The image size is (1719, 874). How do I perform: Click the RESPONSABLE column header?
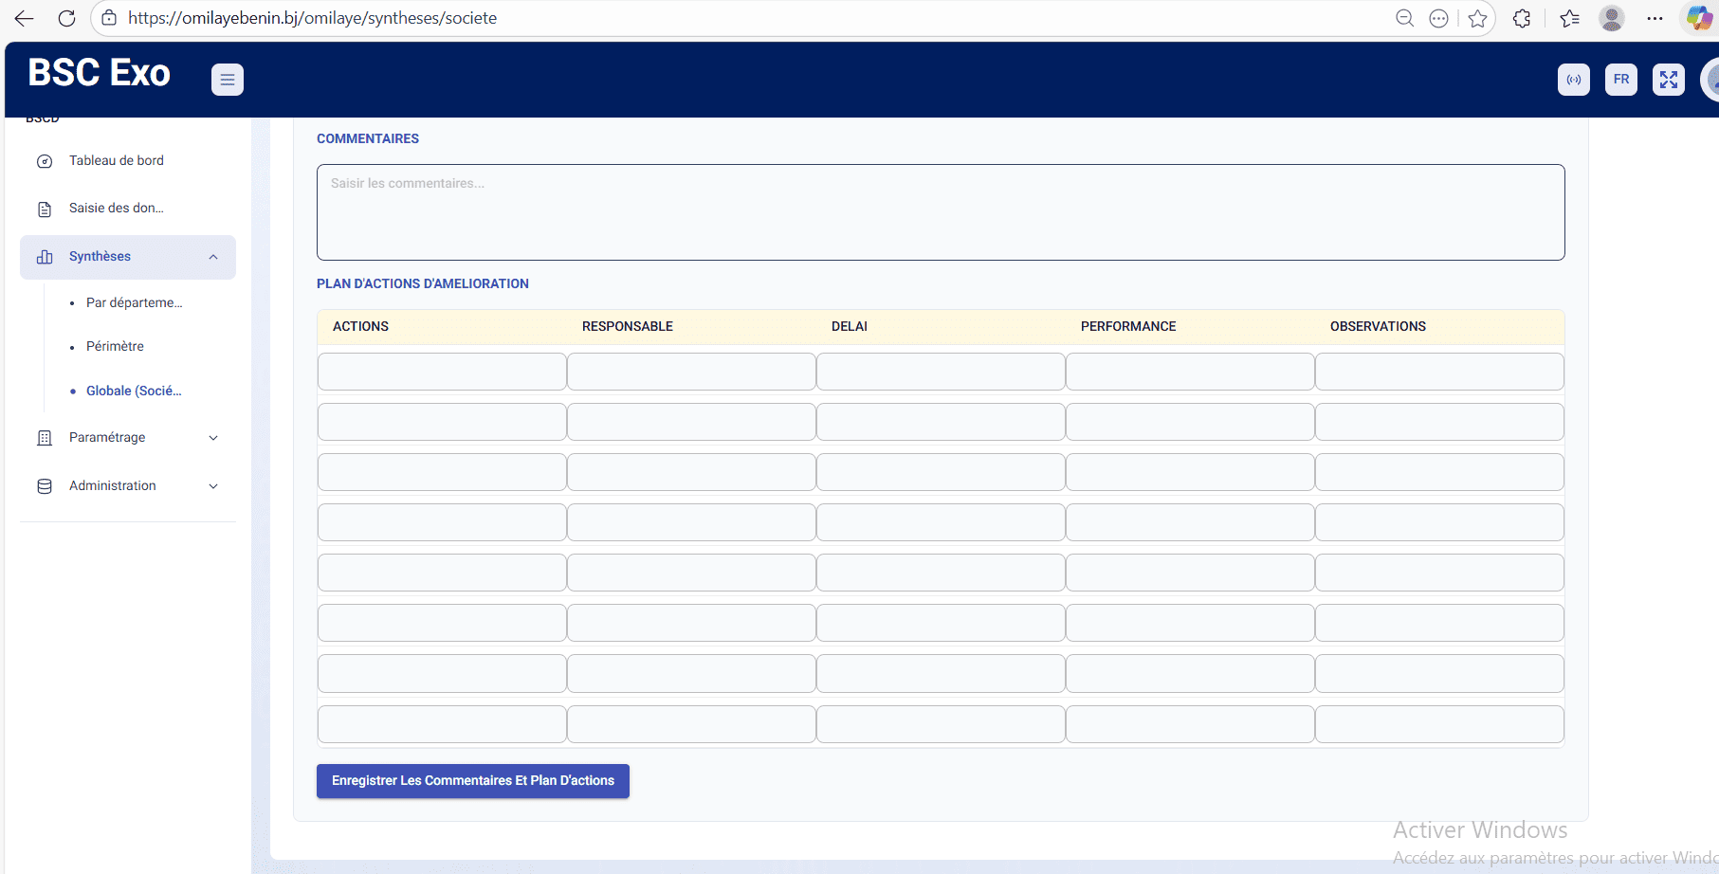pyautogui.click(x=627, y=326)
